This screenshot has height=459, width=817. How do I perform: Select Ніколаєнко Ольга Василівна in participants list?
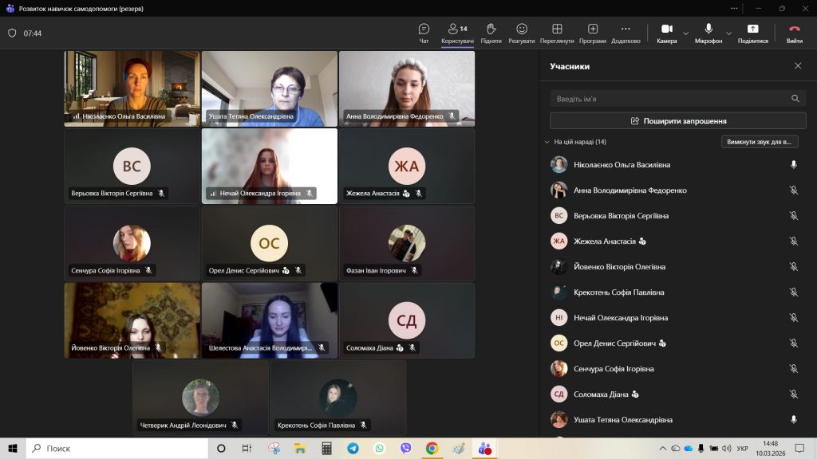coord(622,165)
